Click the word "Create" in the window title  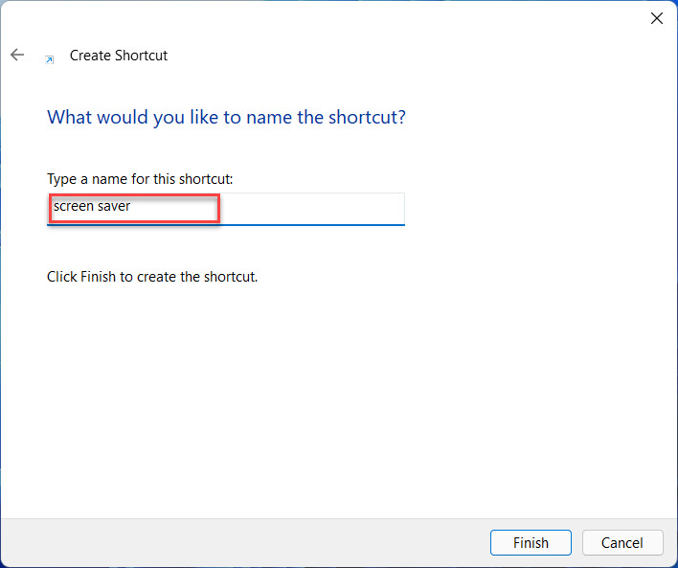click(x=90, y=56)
